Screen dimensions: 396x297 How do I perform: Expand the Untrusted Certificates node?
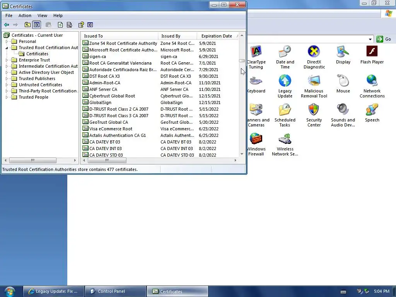tap(7, 85)
